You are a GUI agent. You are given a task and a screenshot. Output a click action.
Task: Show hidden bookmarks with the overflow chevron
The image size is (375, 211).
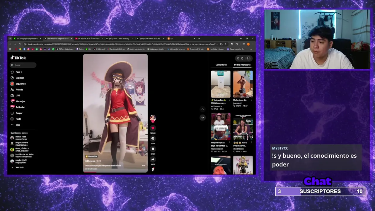(x=251, y=49)
